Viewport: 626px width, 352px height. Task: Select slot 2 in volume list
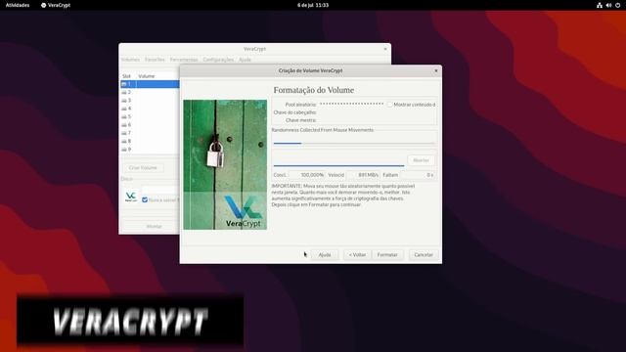coord(150,92)
